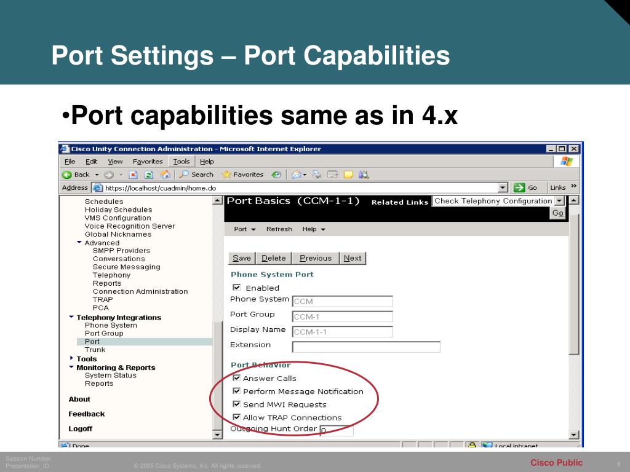The image size is (630, 472).
Task: Click the Stop page loading icon
Action: click(x=133, y=175)
